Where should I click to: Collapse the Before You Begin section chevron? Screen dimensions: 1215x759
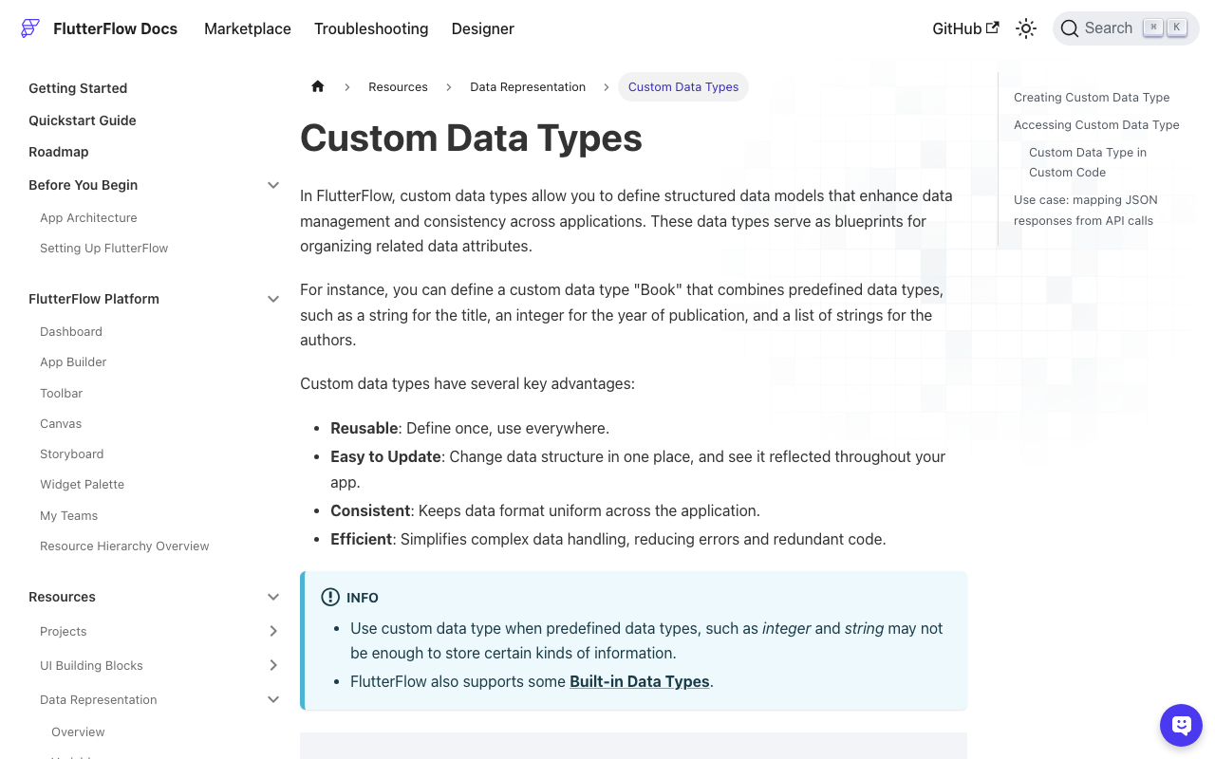coord(273,185)
